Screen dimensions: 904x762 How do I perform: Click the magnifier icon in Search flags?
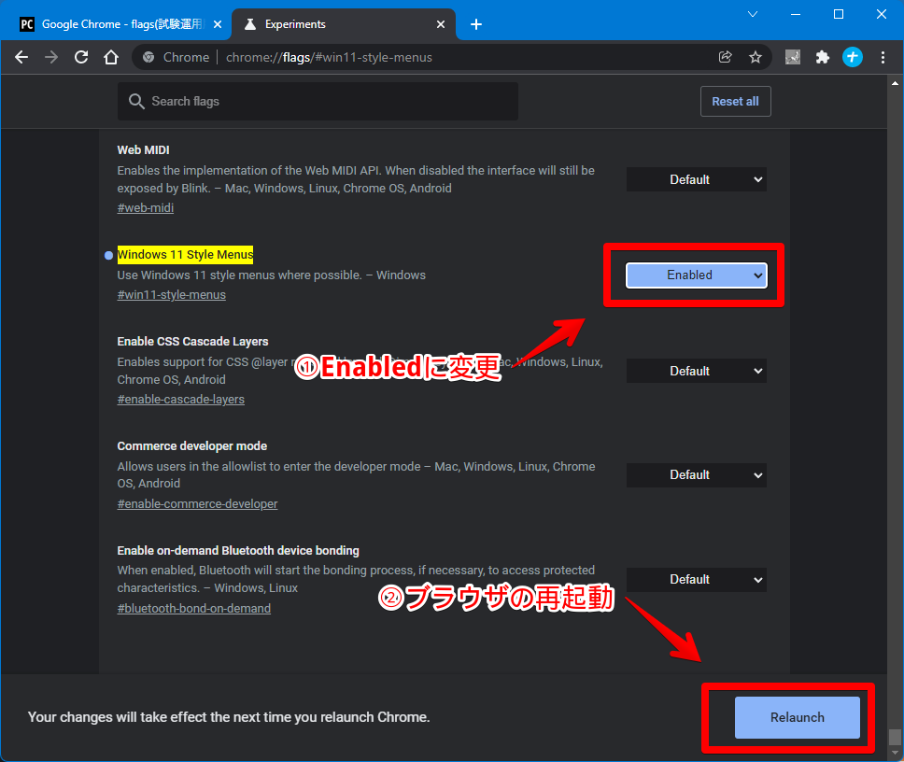pyautogui.click(x=136, y=102)
